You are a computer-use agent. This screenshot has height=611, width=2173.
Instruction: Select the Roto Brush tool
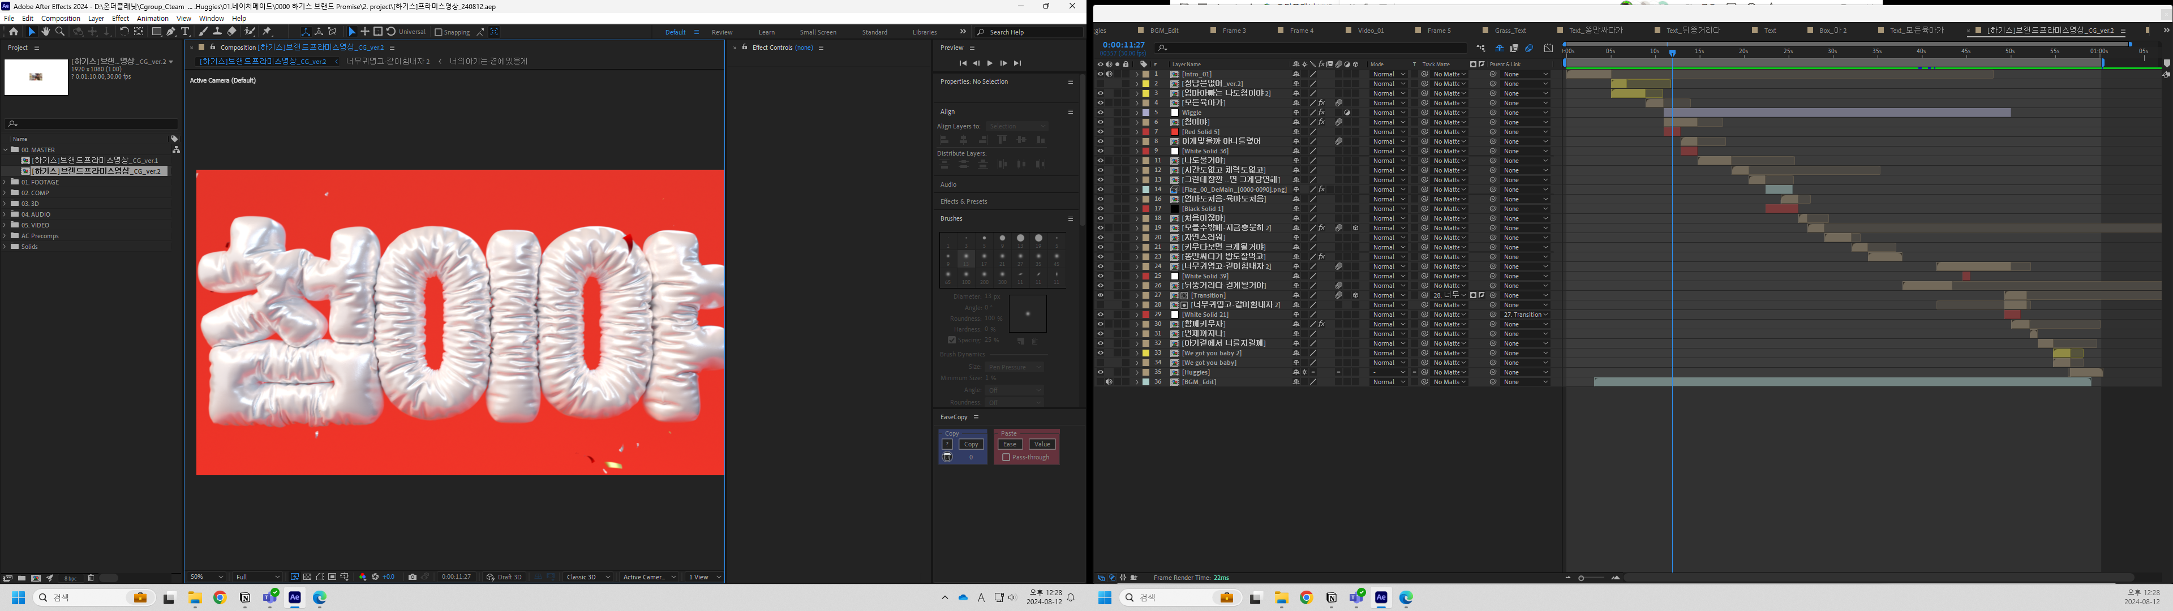coord(251,32)
